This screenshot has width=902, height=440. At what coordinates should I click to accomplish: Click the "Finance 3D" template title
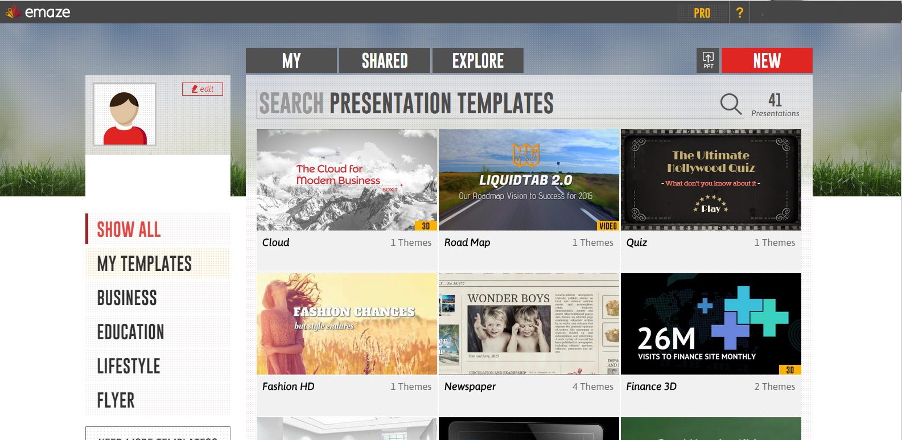tap(652, 386)
